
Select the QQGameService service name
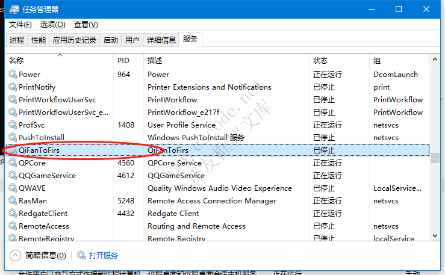point(47,176)
